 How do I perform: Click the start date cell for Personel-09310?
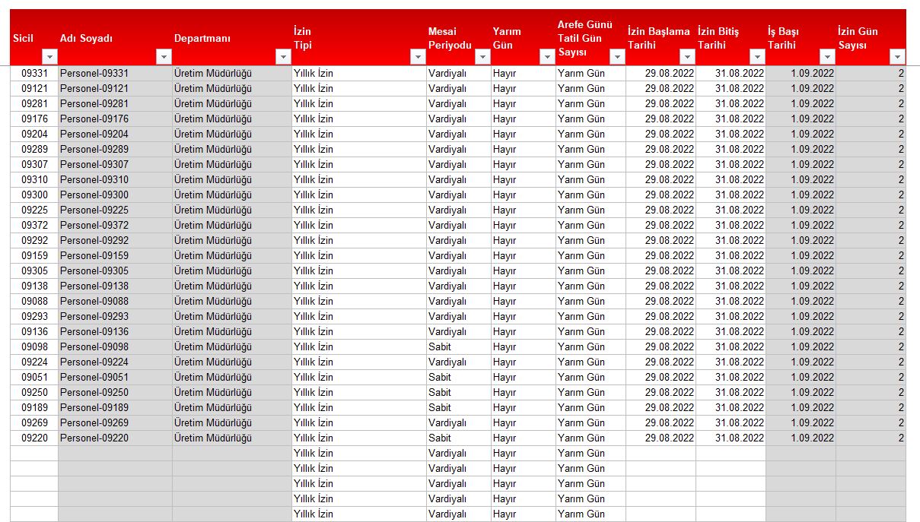pos(660,180)
